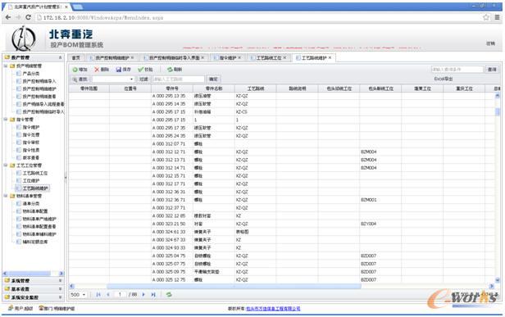Click the 北奔重汽 company logo
Screen dimensions: 505x317
click(23, 38)
